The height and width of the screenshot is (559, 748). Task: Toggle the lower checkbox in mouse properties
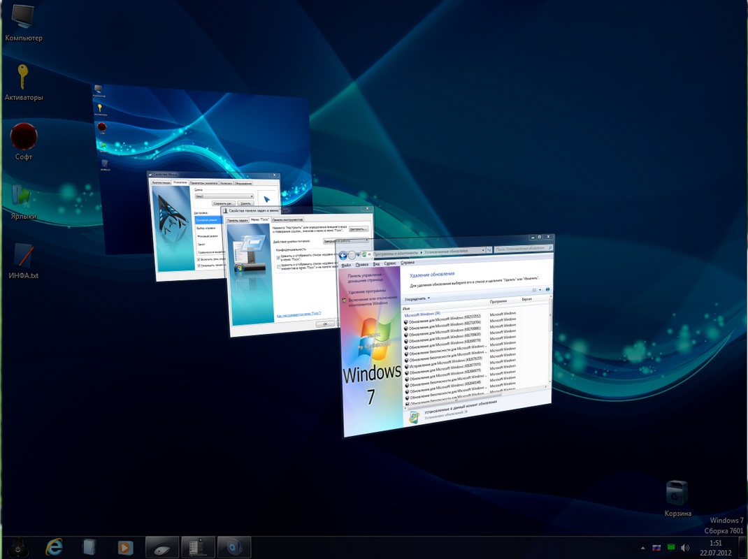199,266
